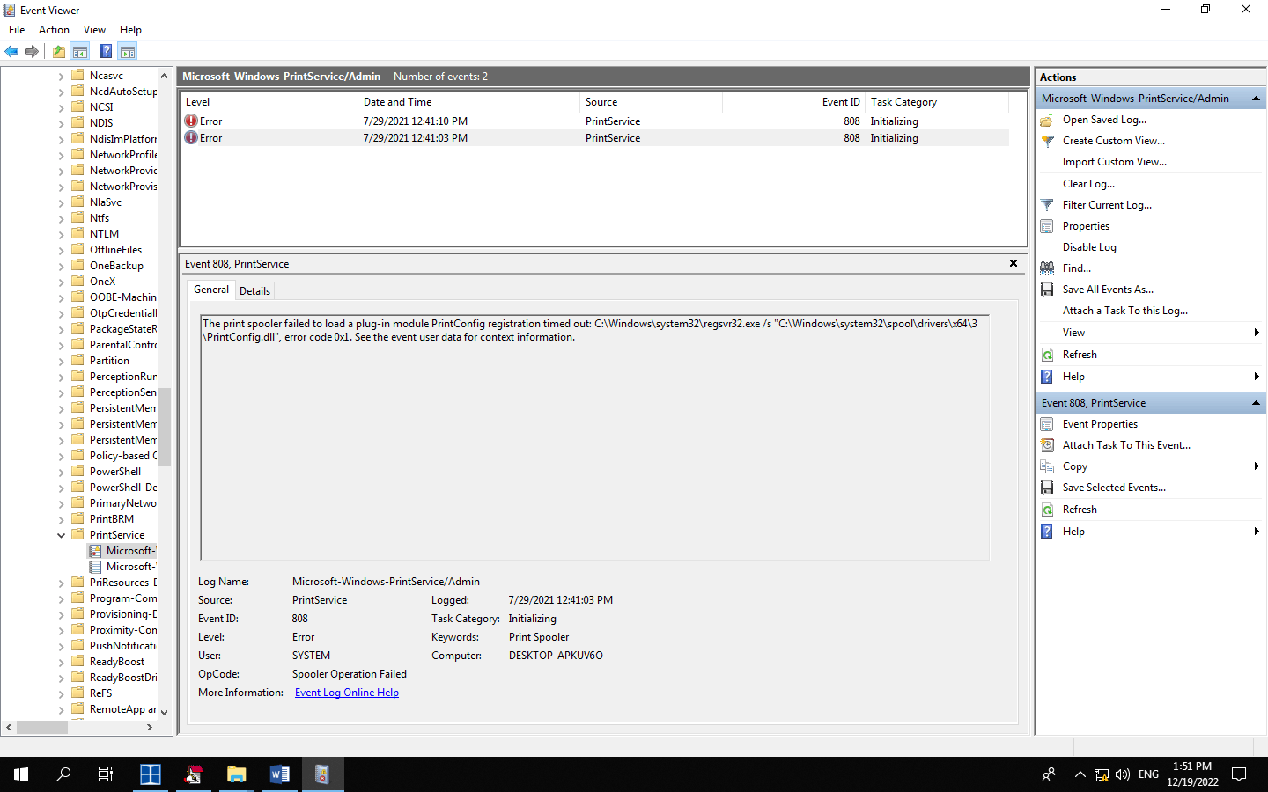Select the error event logged at 12:41:03 PM
This screenshot has height=792, width=1268.
594,138
